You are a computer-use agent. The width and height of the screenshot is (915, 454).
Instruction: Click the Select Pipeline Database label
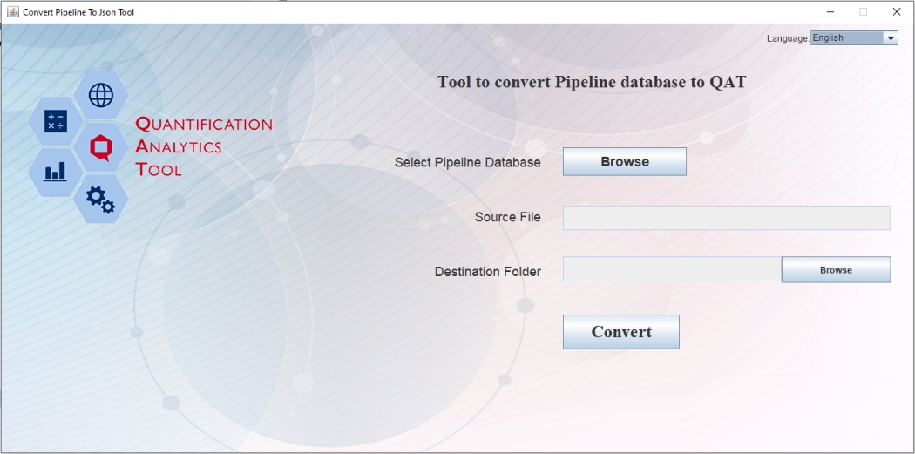[x=467, y=162]
